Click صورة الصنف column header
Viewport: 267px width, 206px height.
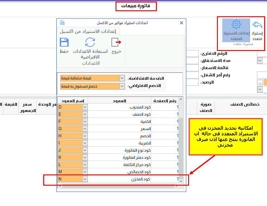(206, 108)
